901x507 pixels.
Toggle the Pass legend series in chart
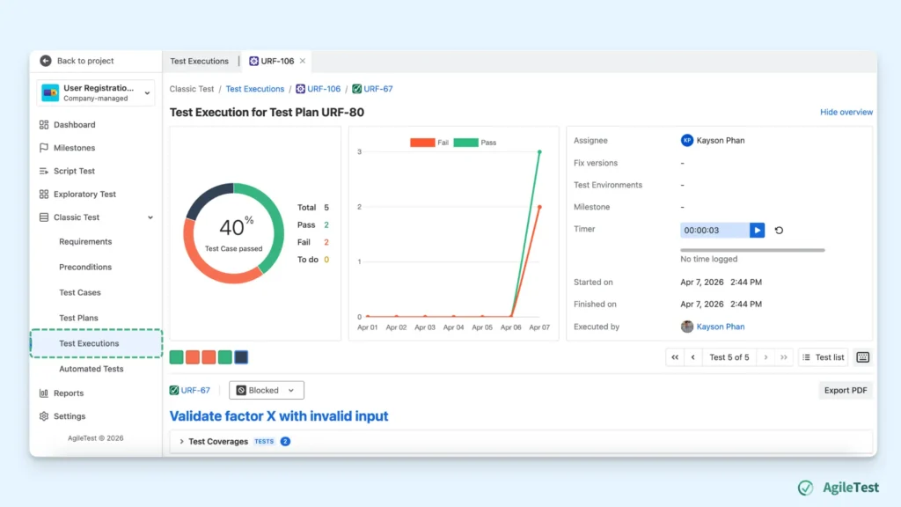point(475,143)
